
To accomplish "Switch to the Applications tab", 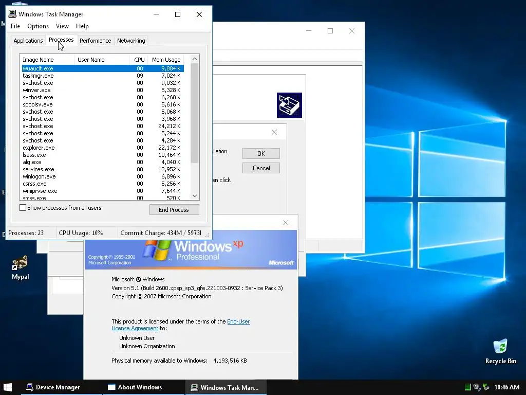I will (28, 41).
